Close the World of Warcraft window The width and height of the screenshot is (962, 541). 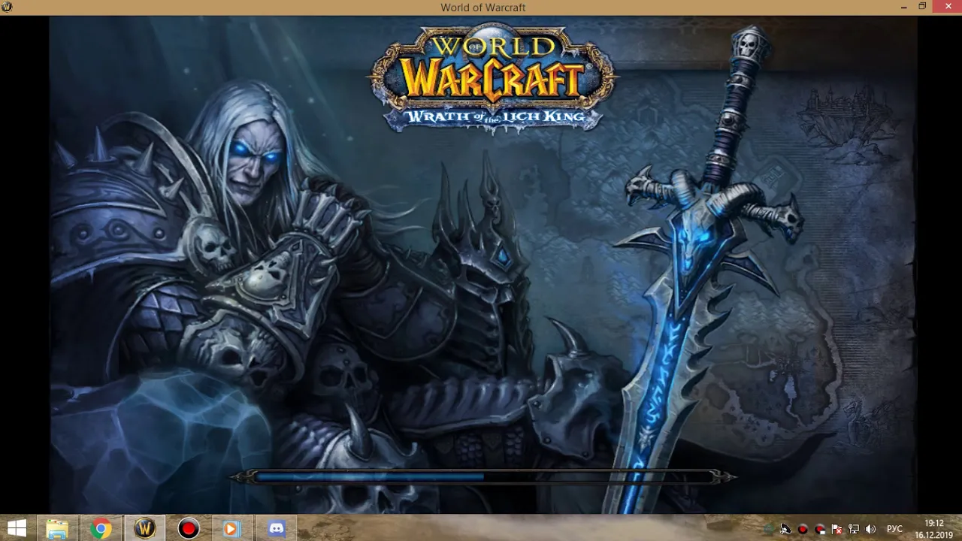[x=947, y=7]
